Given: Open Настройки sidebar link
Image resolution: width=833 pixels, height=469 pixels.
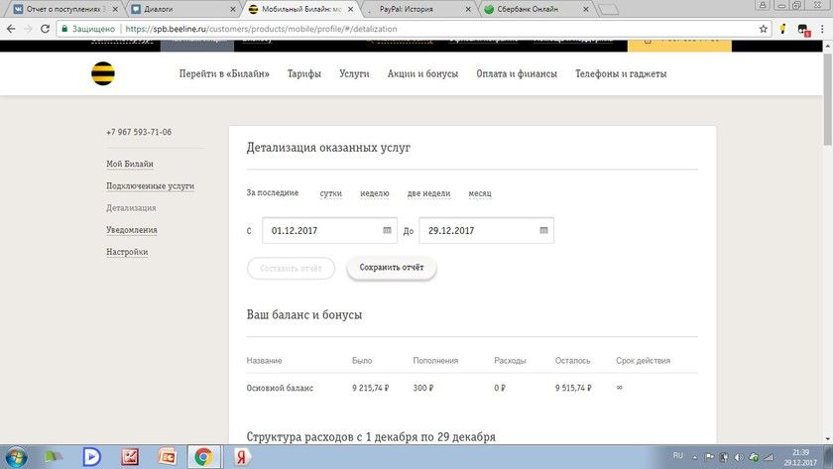Looking at the screenshot, I should [127, 252].
